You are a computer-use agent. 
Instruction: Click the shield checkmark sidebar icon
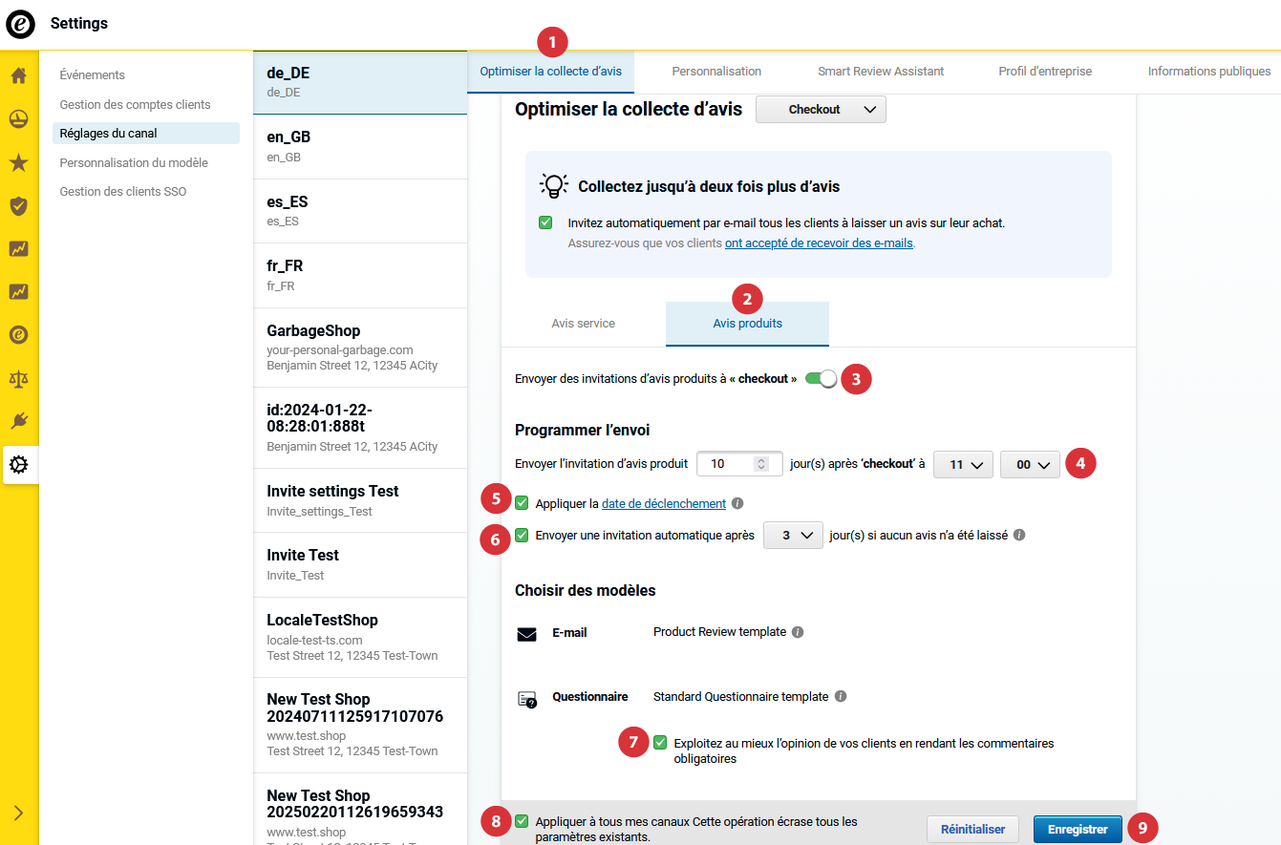click(18, 206)
